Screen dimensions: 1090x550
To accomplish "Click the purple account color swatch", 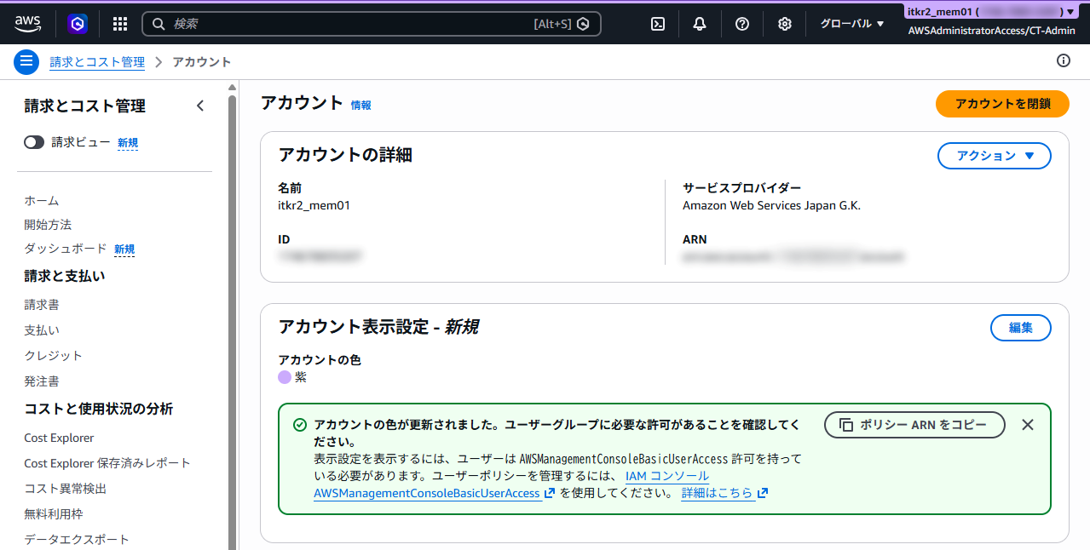I will [x=285, y=377].
